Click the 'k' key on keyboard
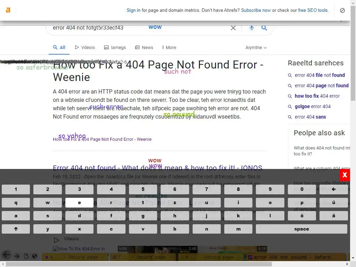 coord(238,216)
